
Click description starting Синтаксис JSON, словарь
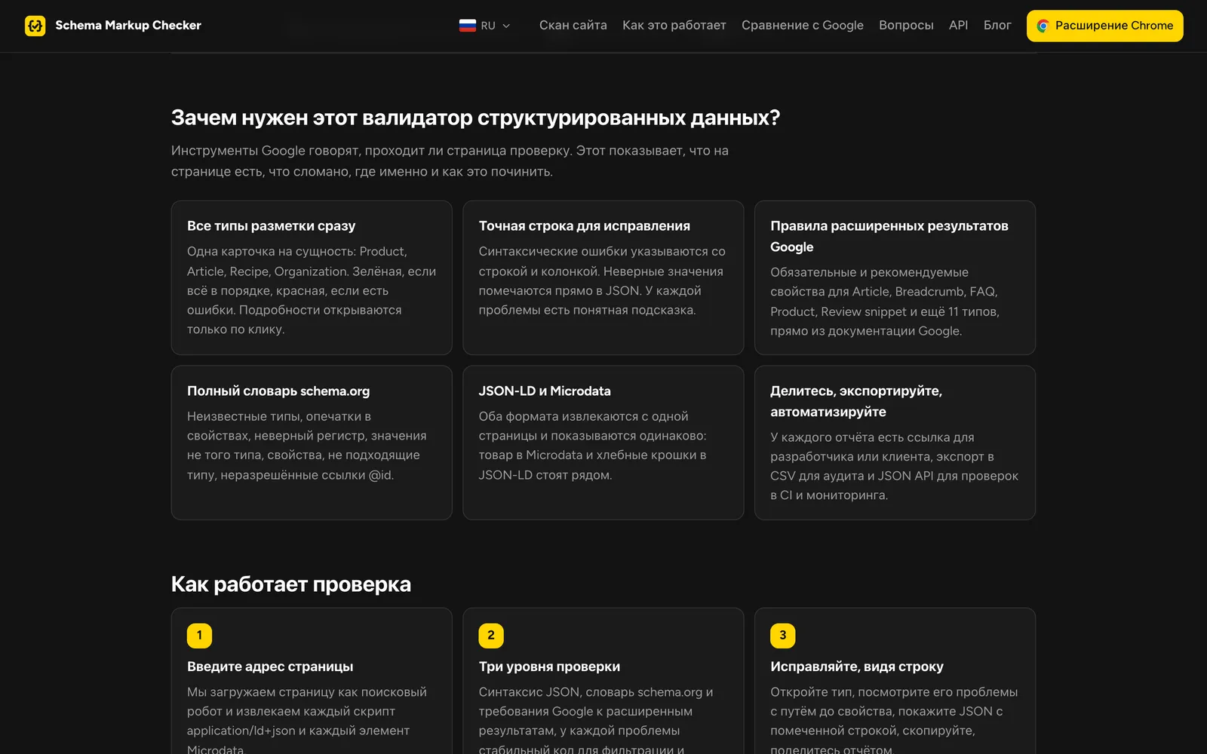tap(596, 721)
